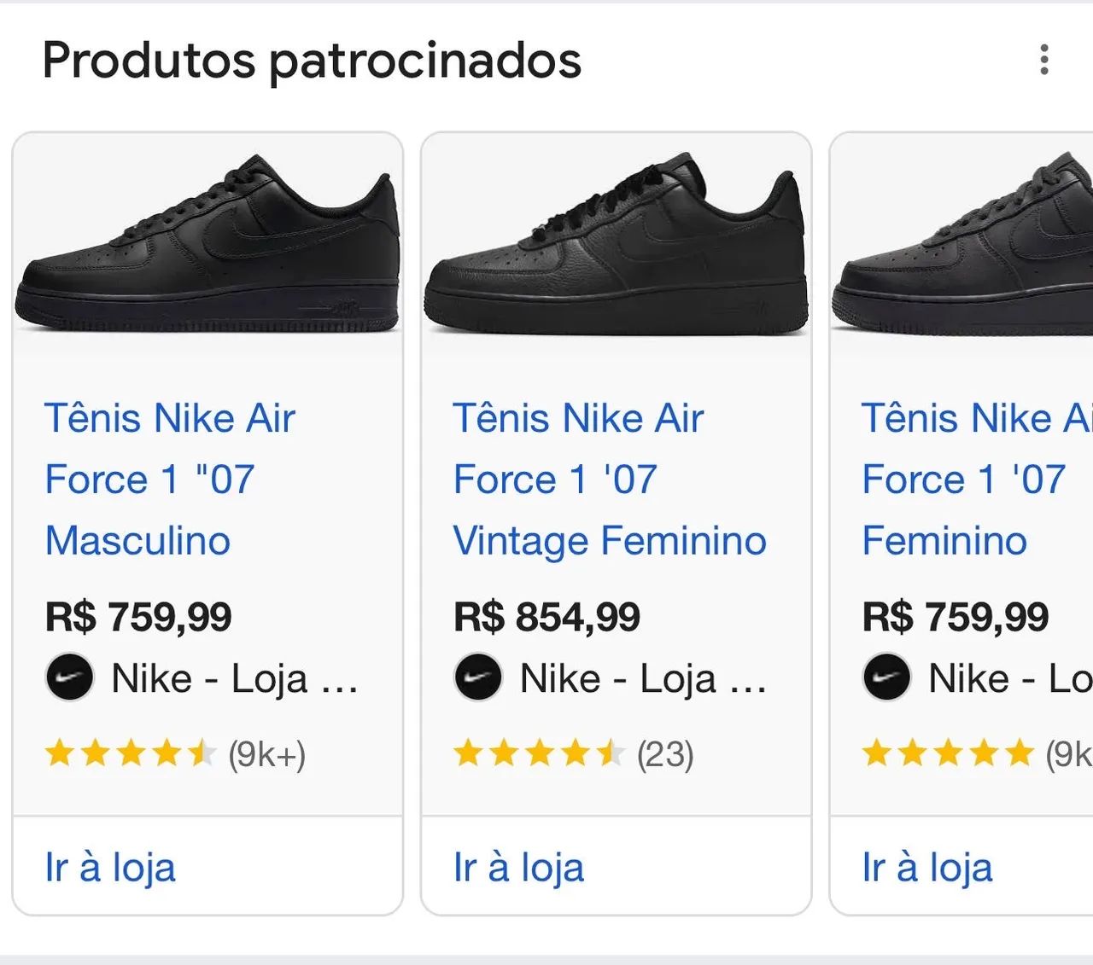1093x965 pixels.
Task: Open Ir à loja for the Masculino sneaker
Action: (110, 866)
